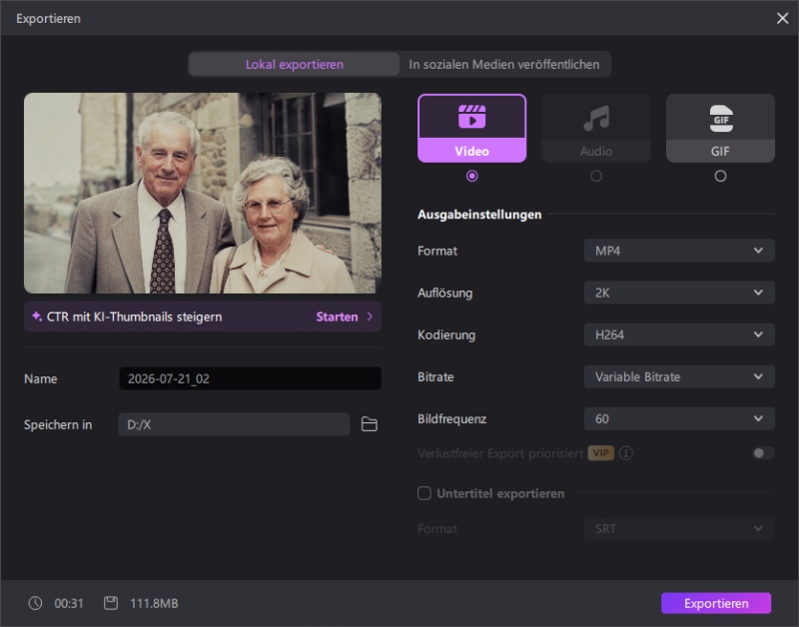Image resolution: width=799 pixels, height=627 pixels.
Task: Click the info icon beside VIP badge
Action: tap(626, 453)
